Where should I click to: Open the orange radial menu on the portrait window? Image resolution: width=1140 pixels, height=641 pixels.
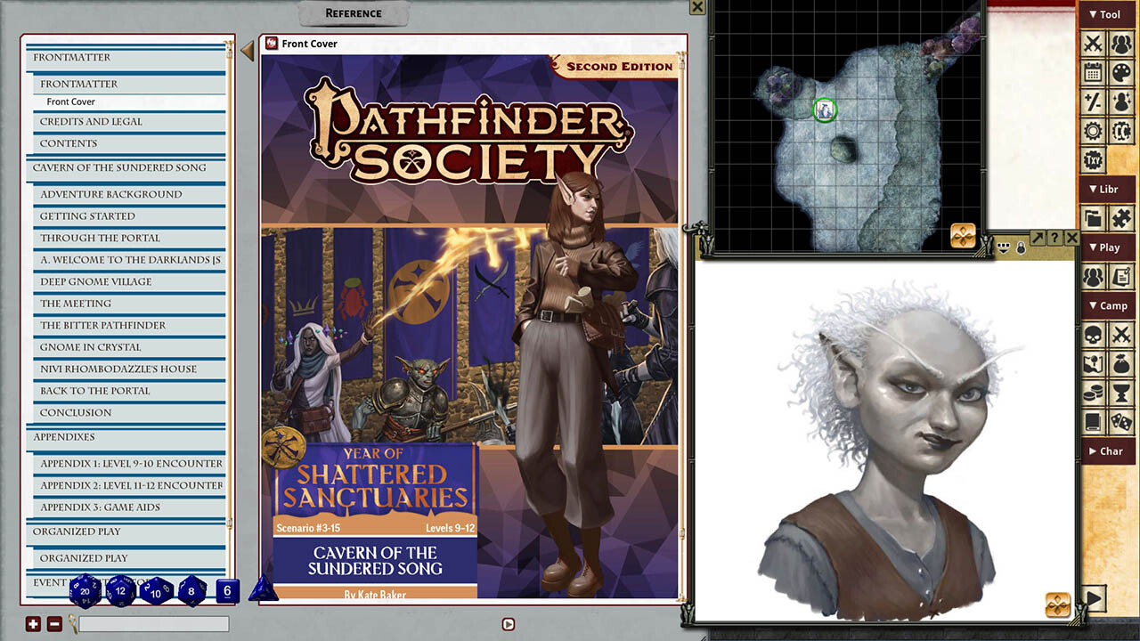(x=1059, y=605)
